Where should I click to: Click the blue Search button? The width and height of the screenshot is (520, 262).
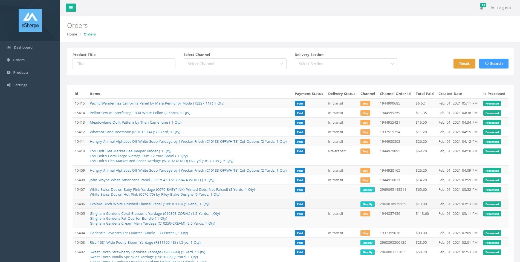[x=494, y=64]
